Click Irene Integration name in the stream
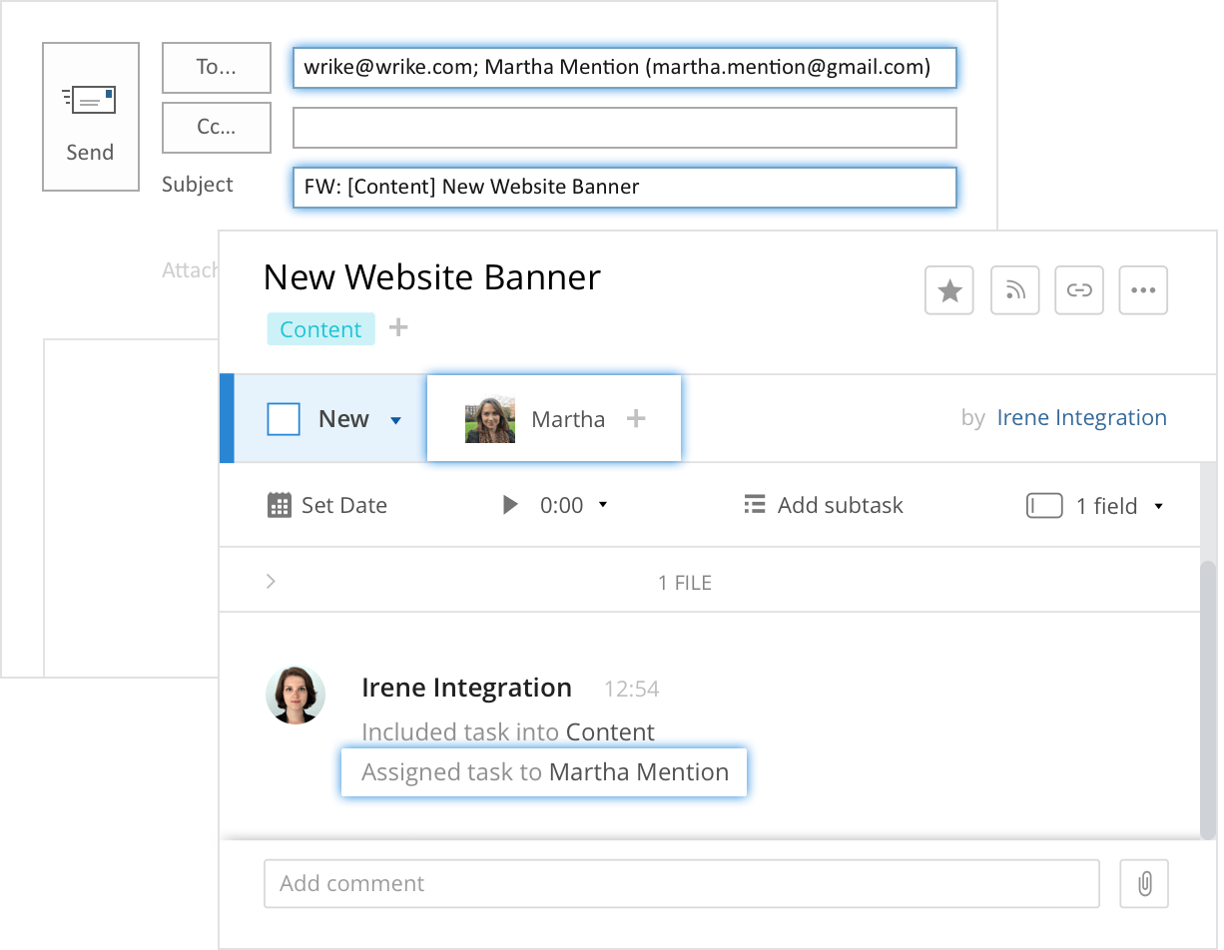Image resolution: width=1224 pixels, height=950 pixels. pyautogui.click(x=466, y=688)
